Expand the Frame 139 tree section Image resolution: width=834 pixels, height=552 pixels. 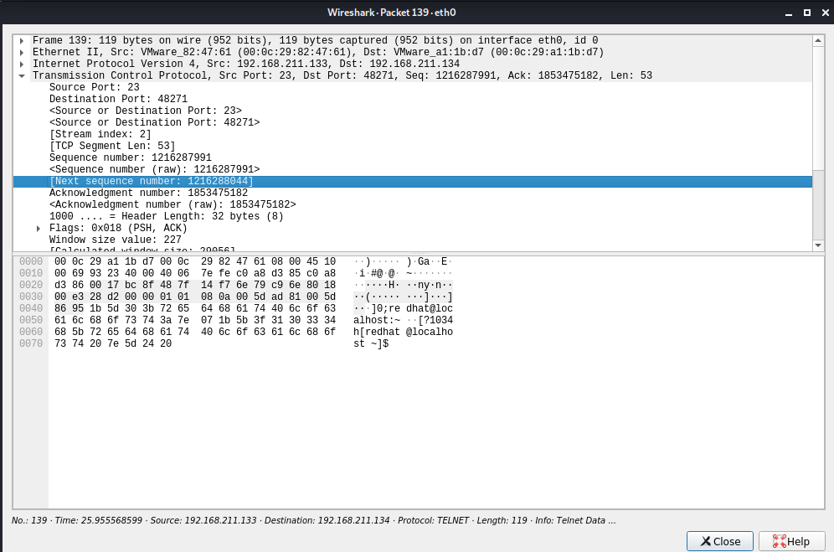coord(23,39)
